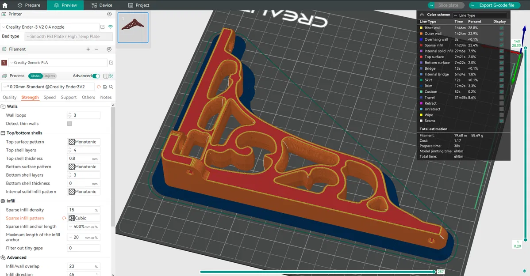Open the Creality Generic PLA filament dropdown

click(x=58, y=62)
